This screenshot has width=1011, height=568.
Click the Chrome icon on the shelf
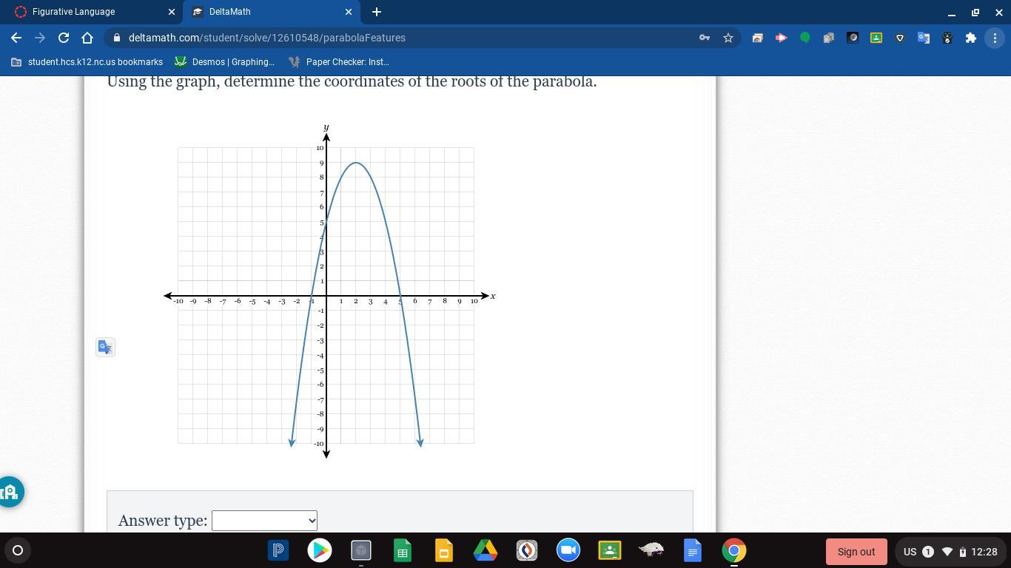click(734, 550)
